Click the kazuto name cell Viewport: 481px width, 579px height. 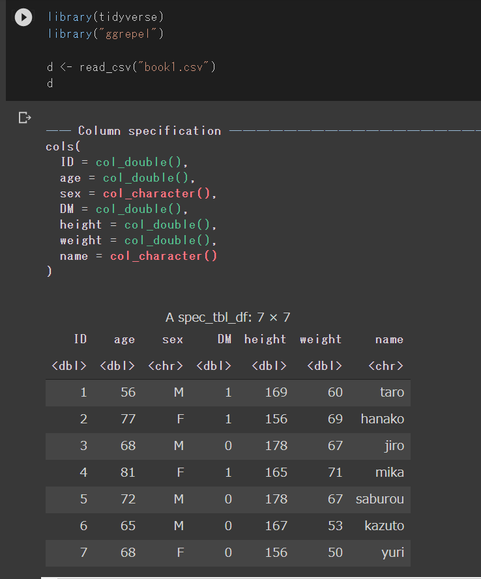[385, 526]
